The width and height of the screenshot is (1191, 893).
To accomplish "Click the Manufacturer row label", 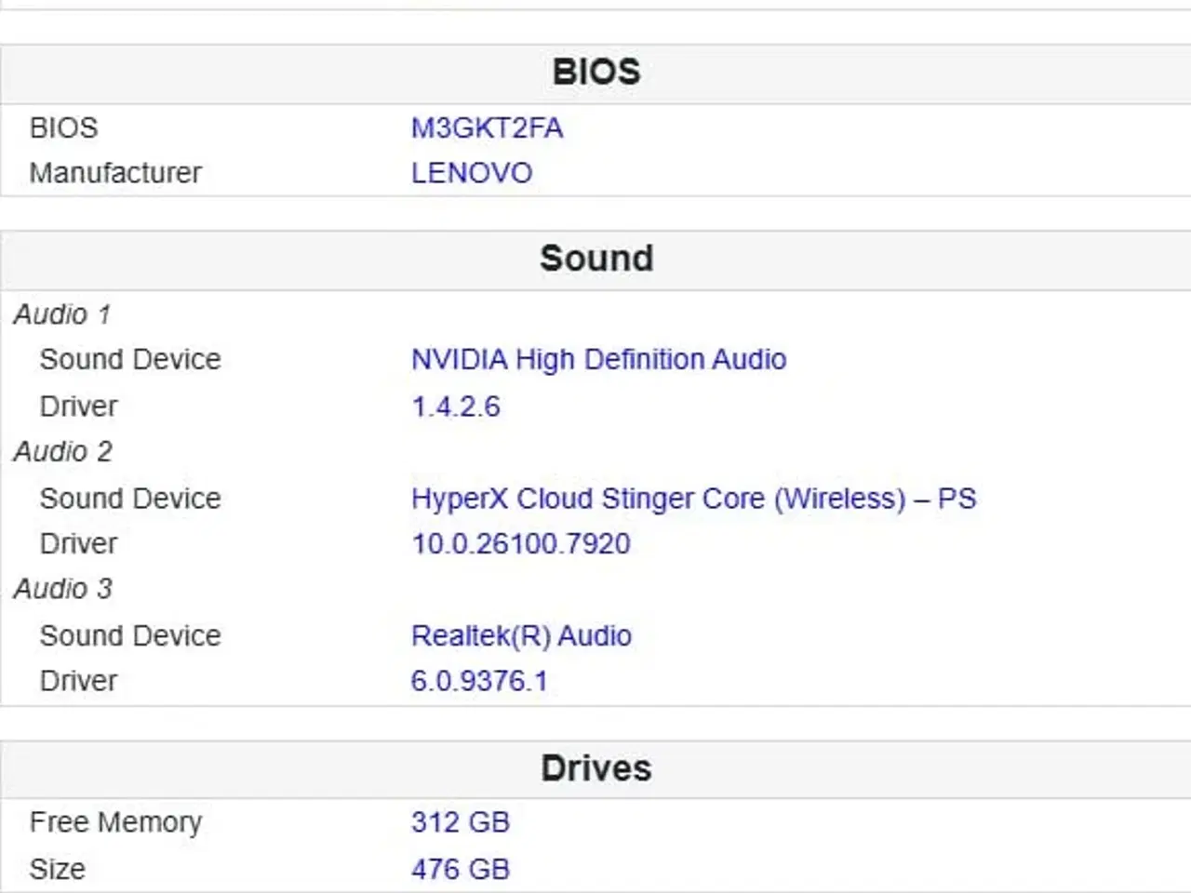I will pyautogui.click(x=115, y=173).
